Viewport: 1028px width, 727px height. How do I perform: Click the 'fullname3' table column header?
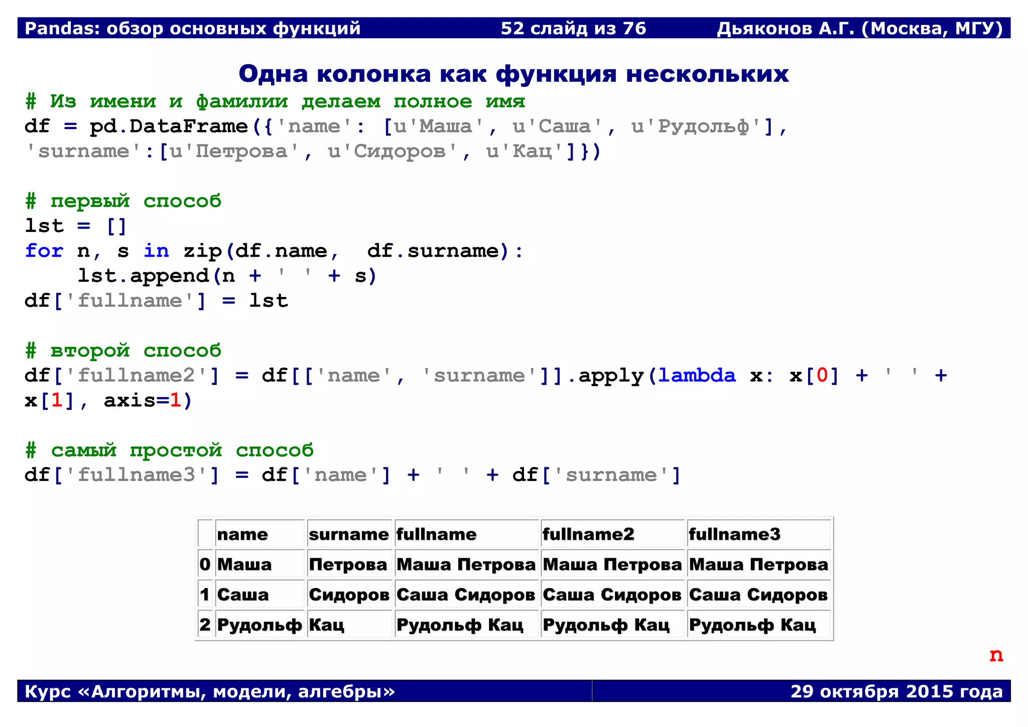point(759,534)
